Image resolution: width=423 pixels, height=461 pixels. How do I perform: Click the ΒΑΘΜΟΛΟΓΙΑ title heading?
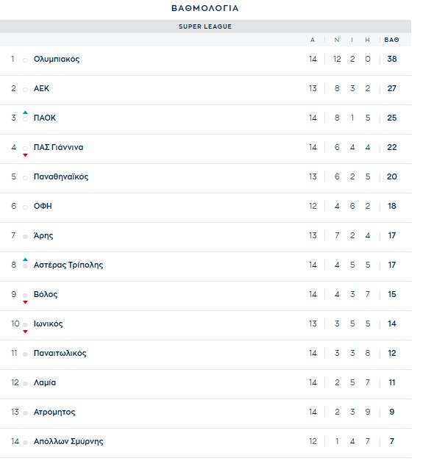click(x=205, y=8)
